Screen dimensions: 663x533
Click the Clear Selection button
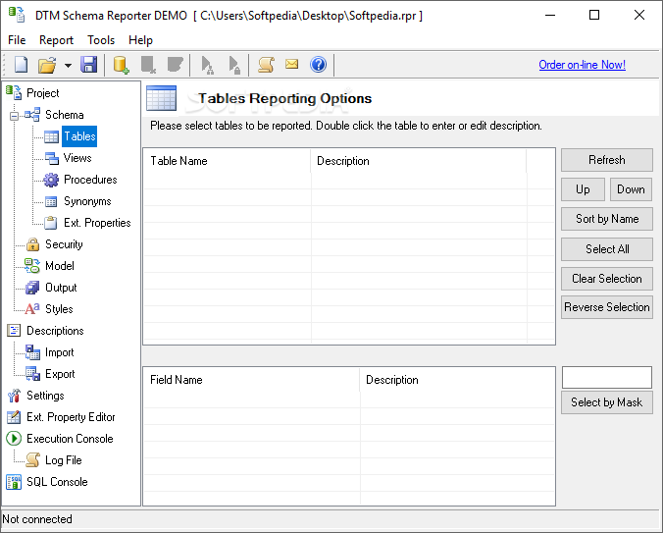pyautogui.click(x=607, y=279)
